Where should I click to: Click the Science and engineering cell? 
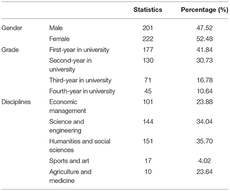tap(67, 126)
